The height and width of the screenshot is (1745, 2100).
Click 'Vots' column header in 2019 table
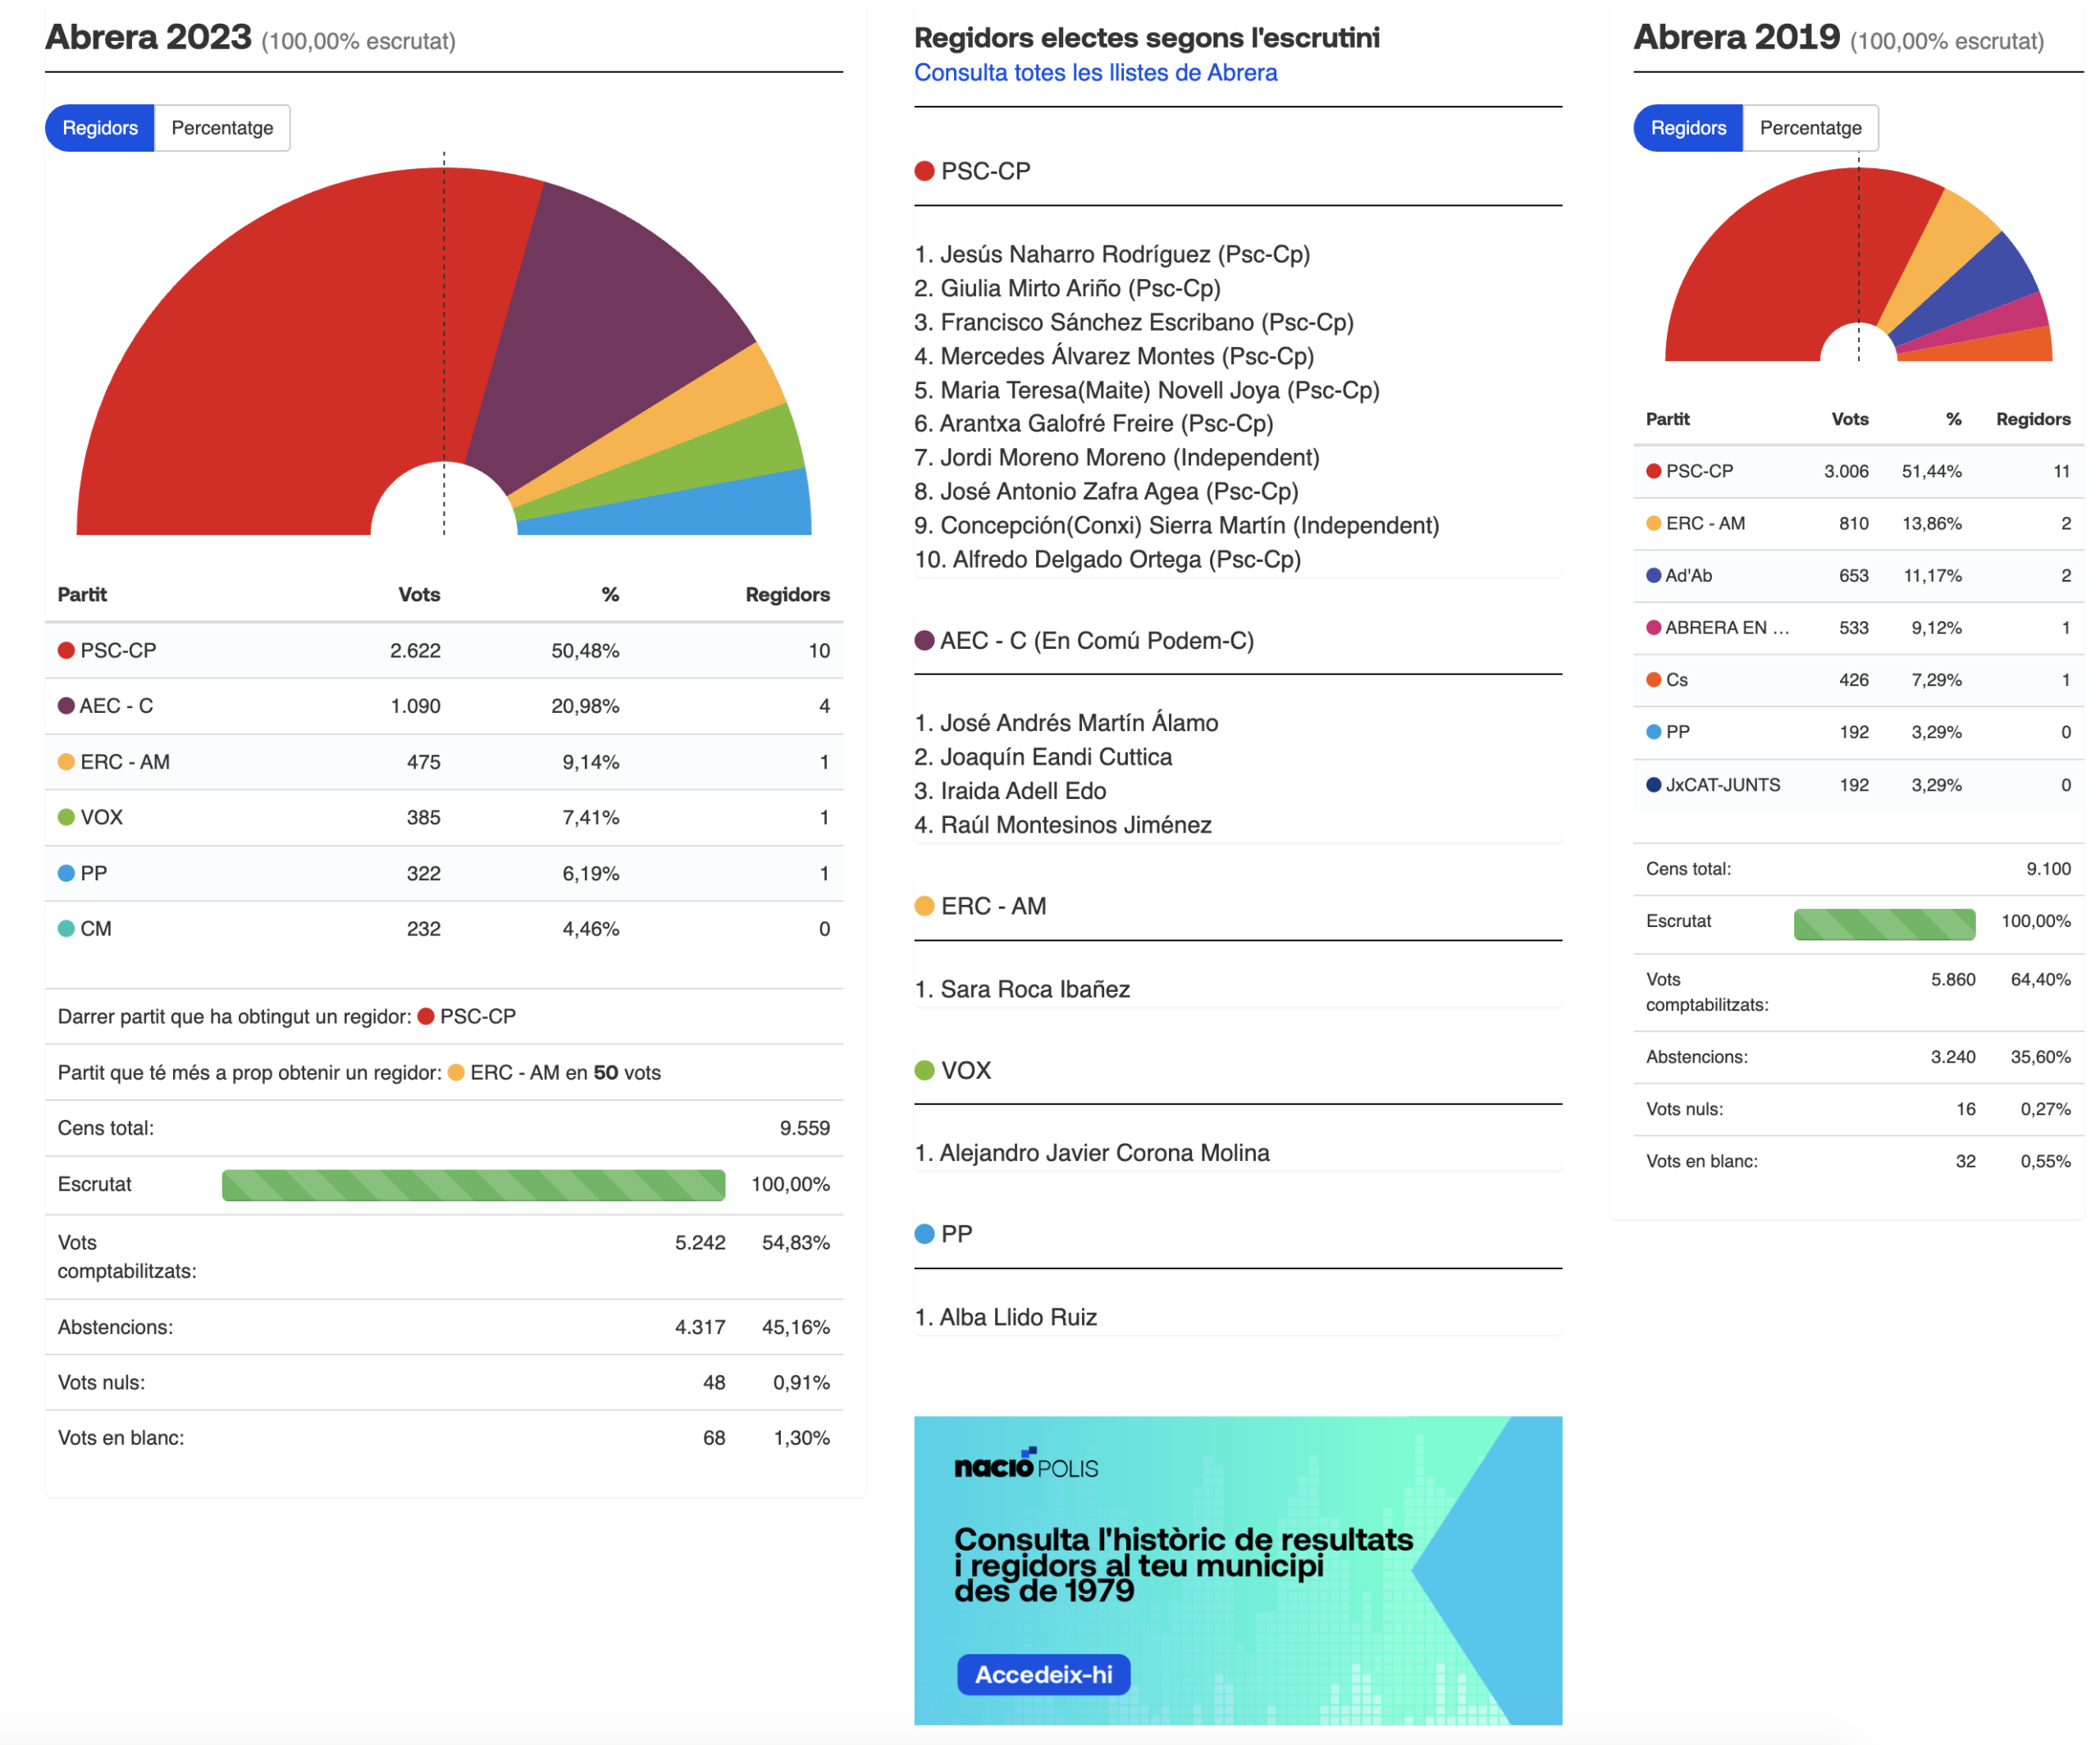tap(1849, 419)
